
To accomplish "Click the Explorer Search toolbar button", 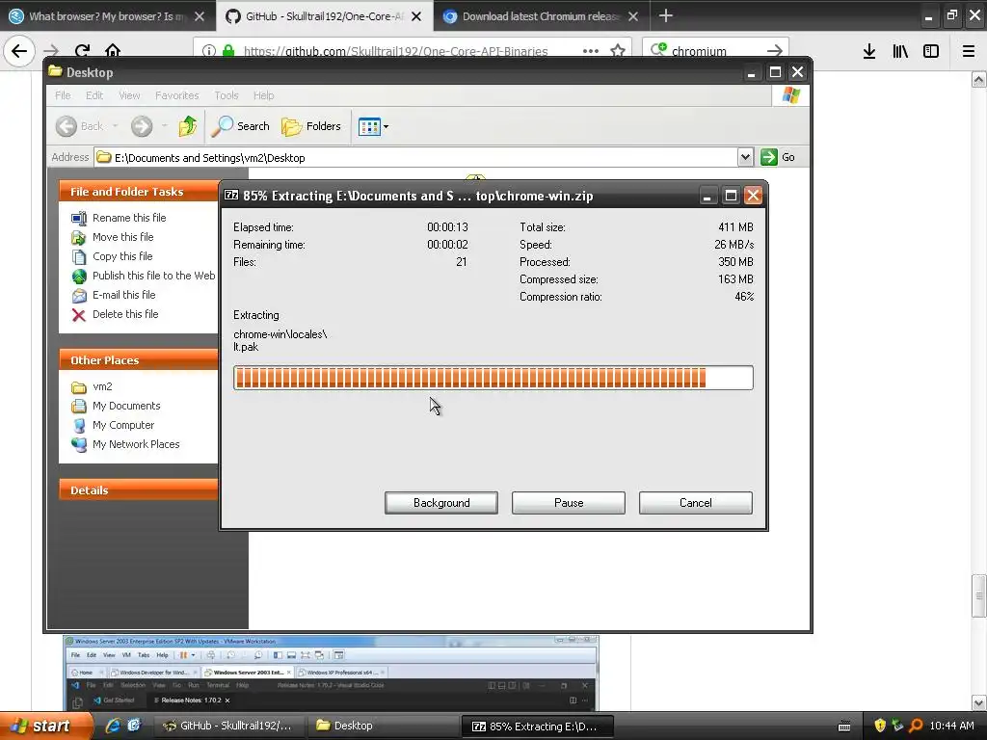I will 240,126.
